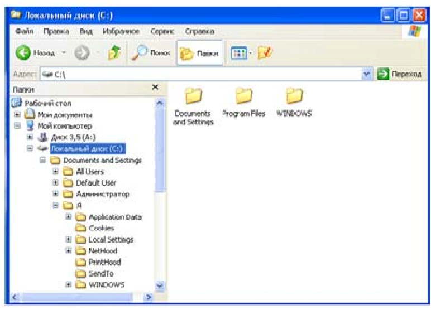
Task: Collapse the Локальный диск (C:) node
Action: point(30,148)
